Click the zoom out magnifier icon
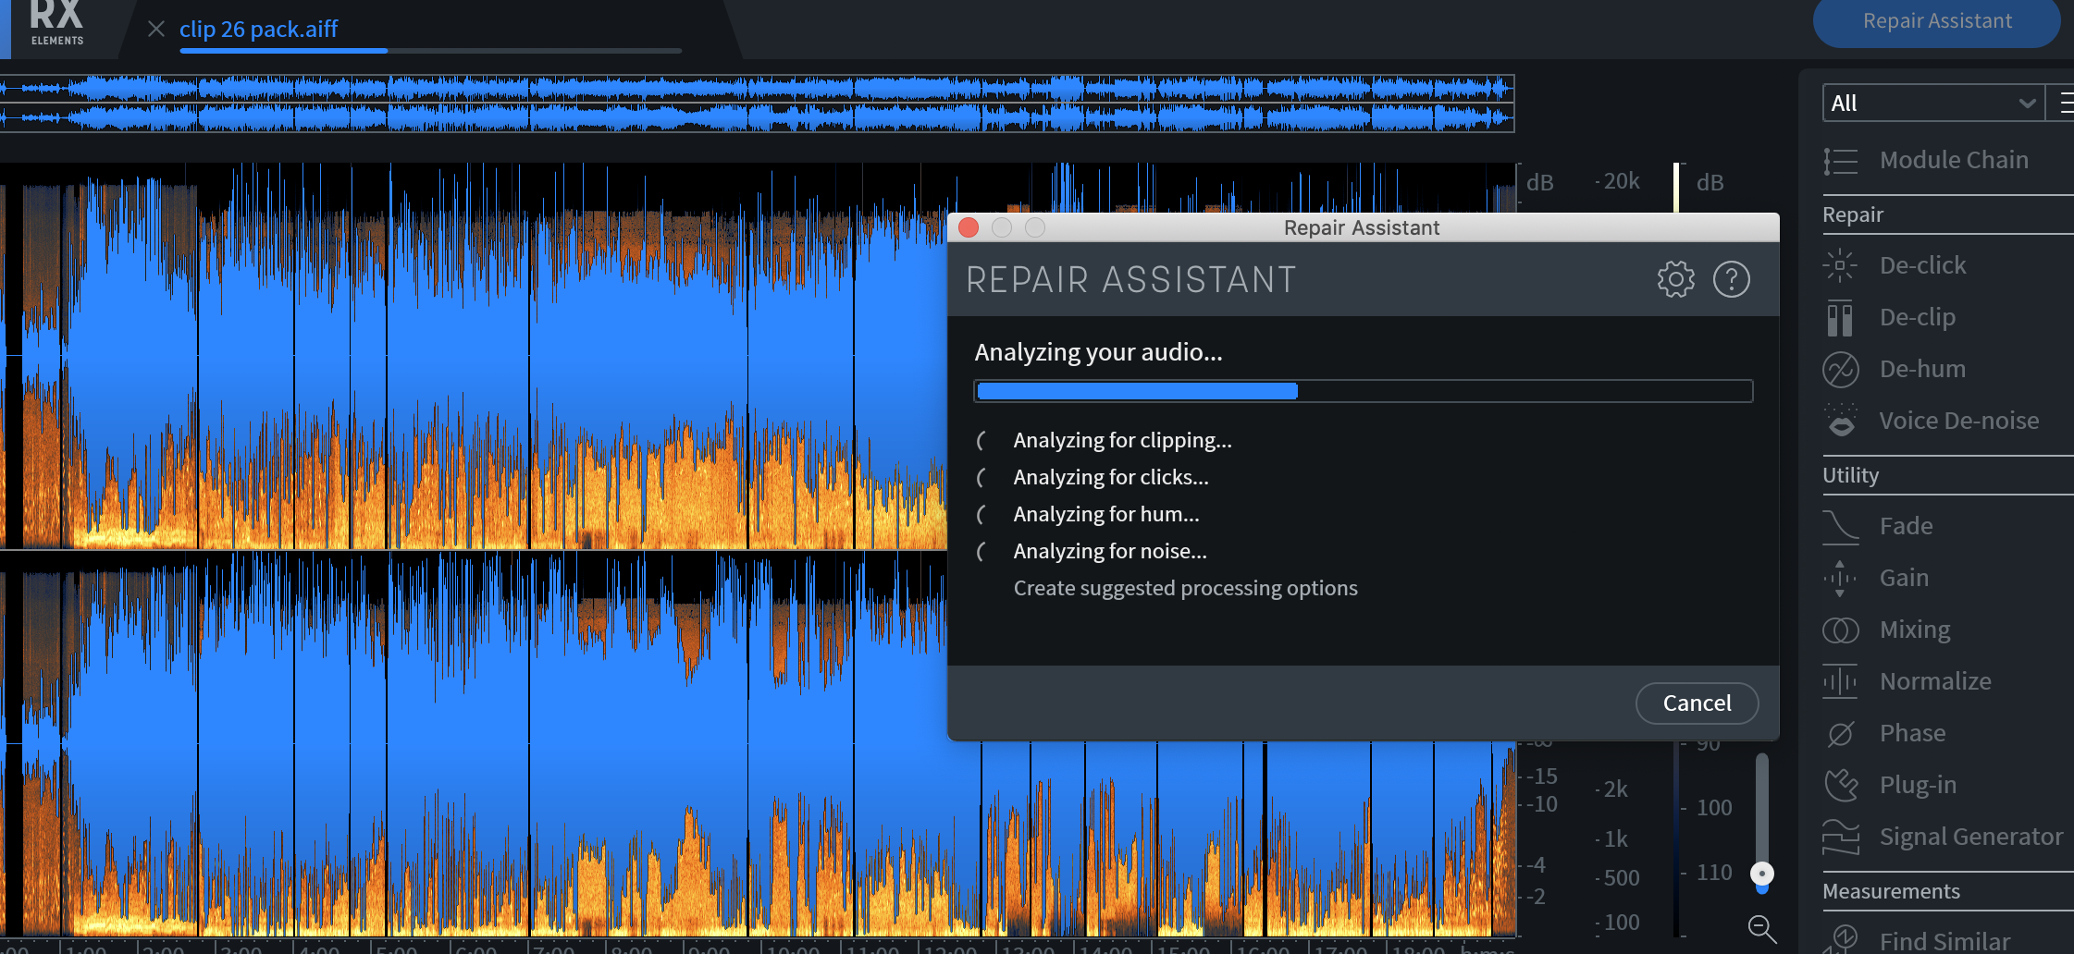The image size is (2074, 954). (1761, 928)
